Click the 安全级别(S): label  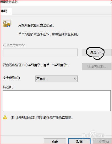point(11,78)
